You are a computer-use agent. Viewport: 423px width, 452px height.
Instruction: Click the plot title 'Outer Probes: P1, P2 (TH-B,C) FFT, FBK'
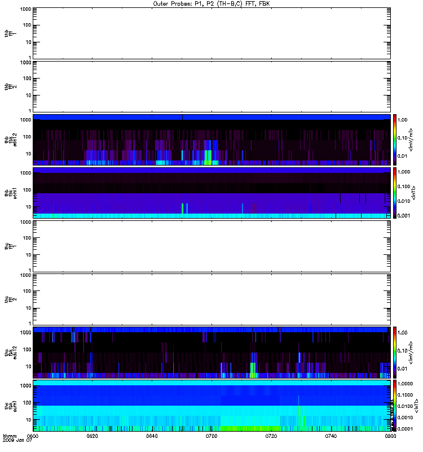(211, 4)
